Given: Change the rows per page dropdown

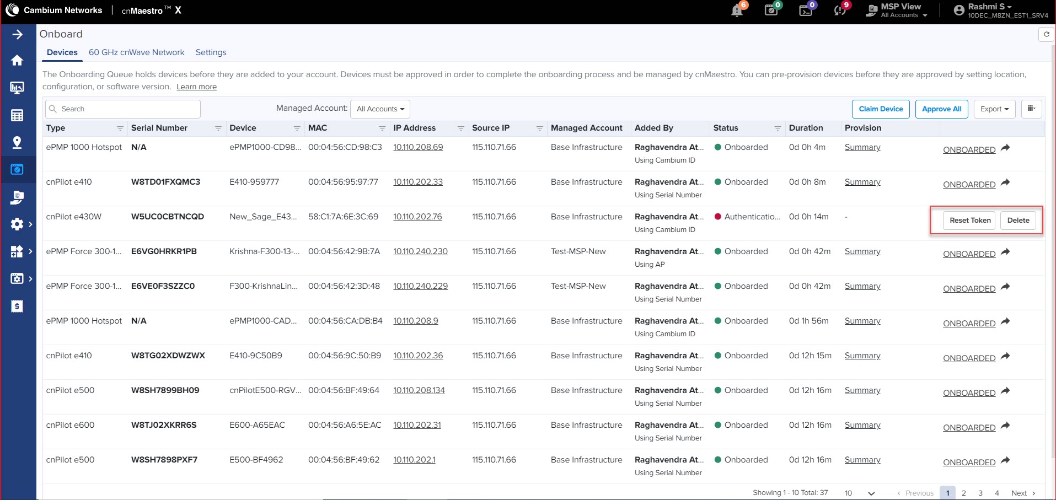Looking at the screenshot, I should tap(859, 493).
